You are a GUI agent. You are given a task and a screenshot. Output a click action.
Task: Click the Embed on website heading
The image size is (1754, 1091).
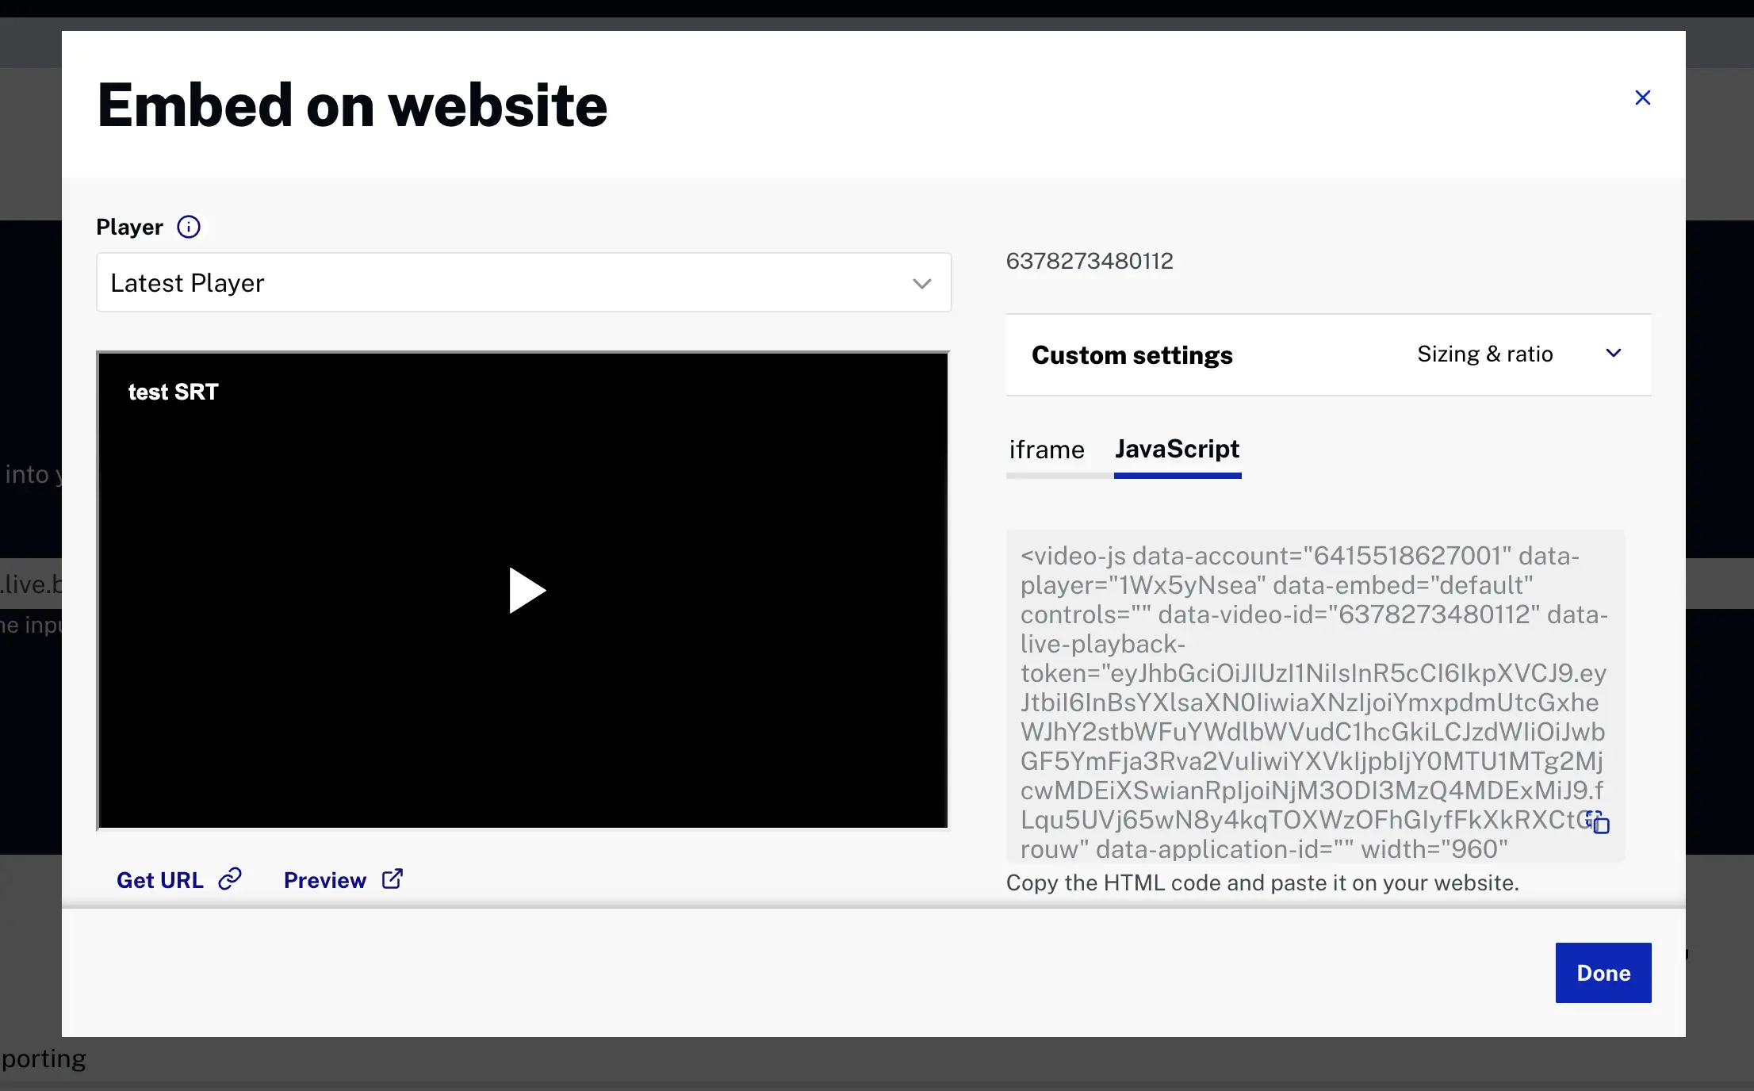point(352,104)
